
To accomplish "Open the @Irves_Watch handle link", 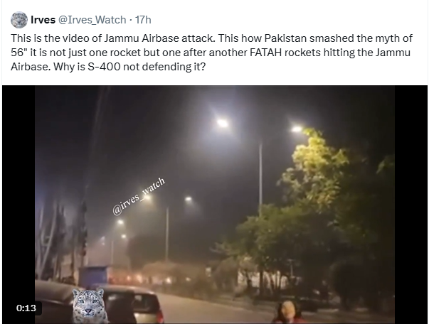I will pyautogui.click(x=92, y=20).
